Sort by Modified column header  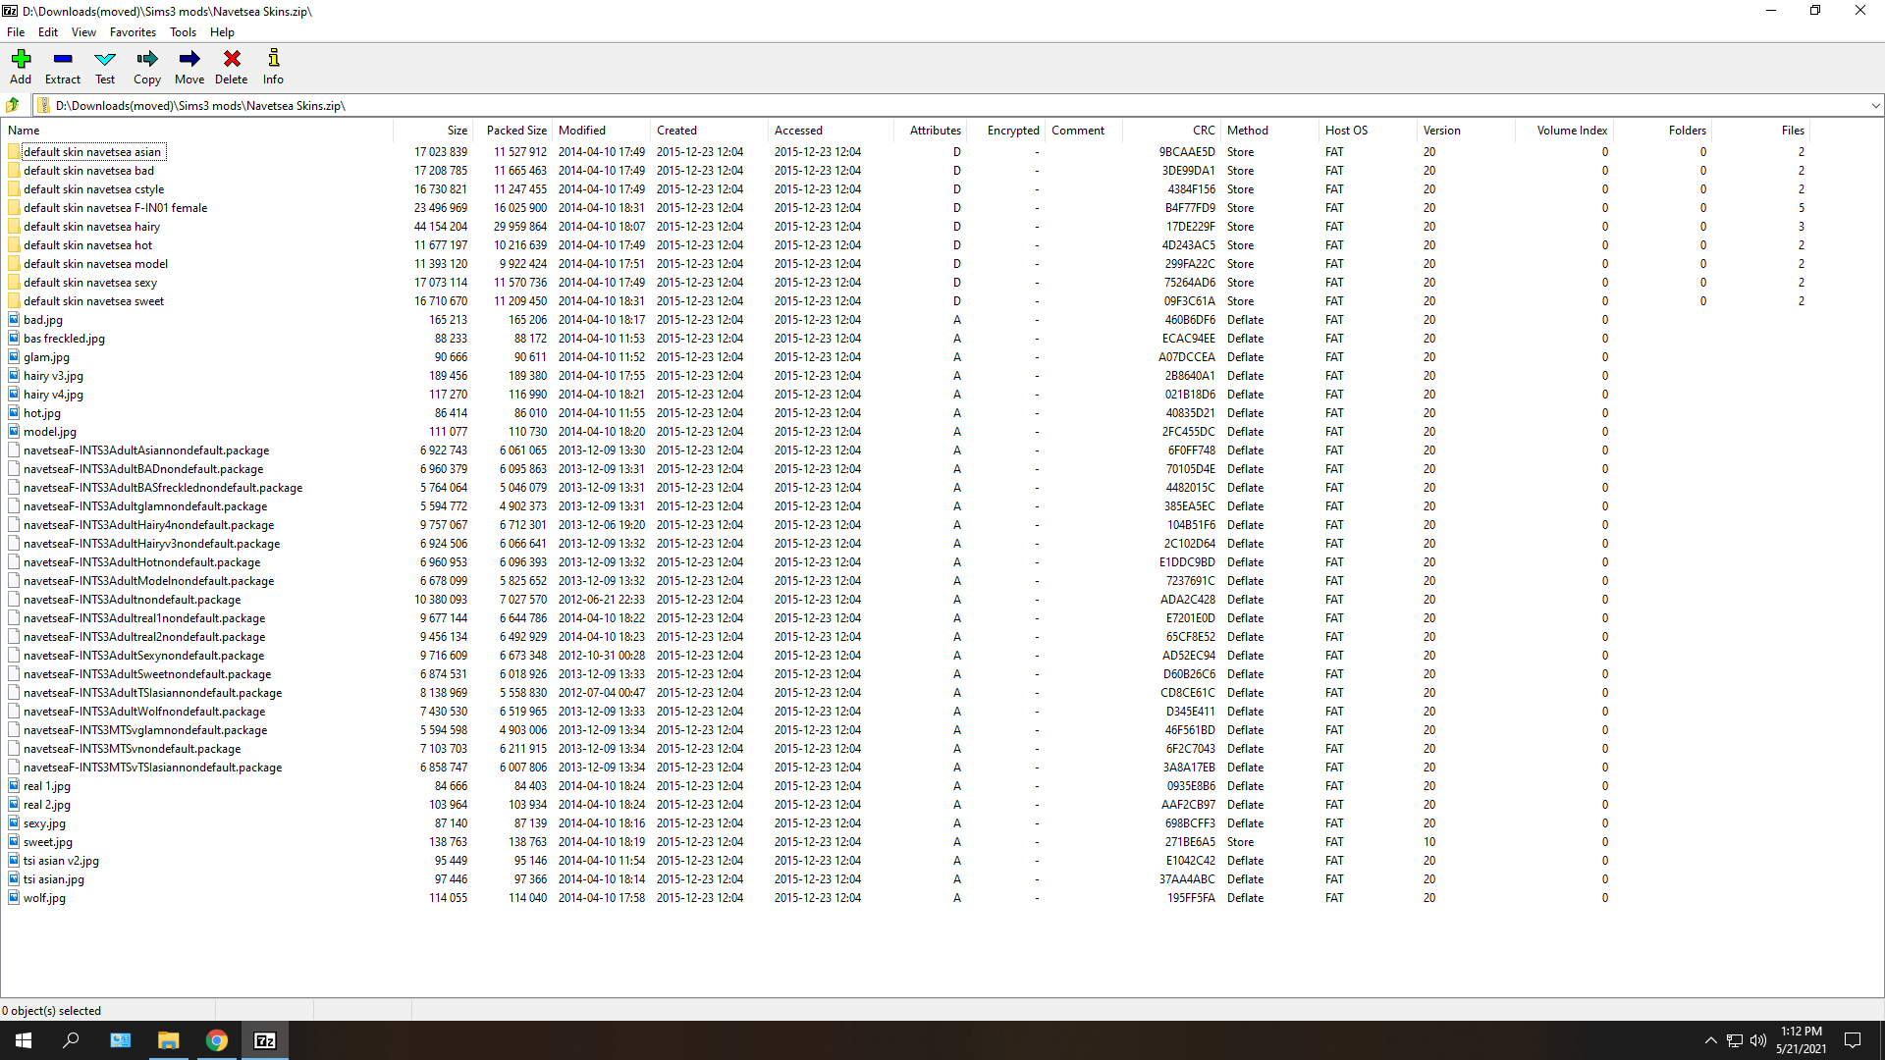click(x=601, y=131)
